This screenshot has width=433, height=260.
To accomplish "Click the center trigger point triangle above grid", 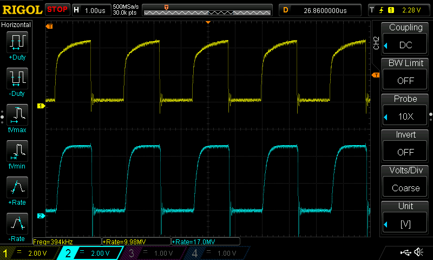I will tap(208, 22).
